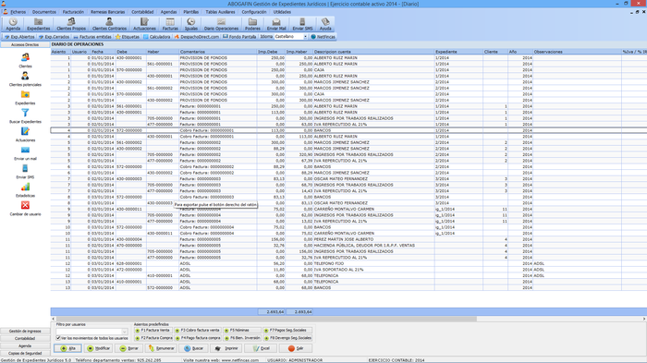Click F4 Pago factura compra button
647x363 pixels.
tap(198, 338)
